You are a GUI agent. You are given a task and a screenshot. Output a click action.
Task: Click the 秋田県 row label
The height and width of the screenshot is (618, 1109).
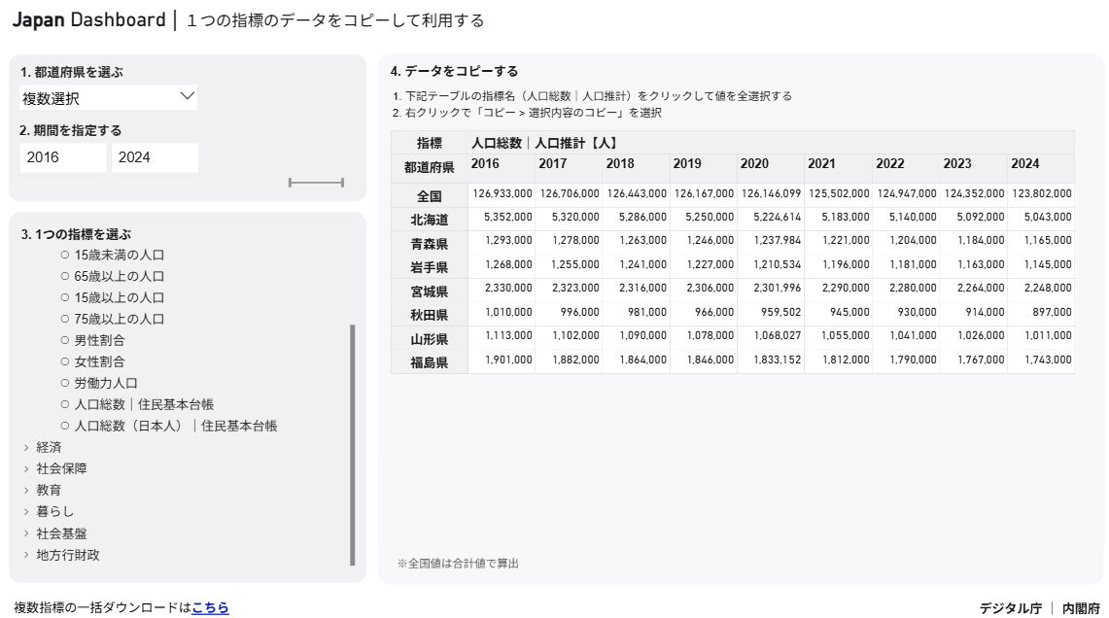[430, 315]
